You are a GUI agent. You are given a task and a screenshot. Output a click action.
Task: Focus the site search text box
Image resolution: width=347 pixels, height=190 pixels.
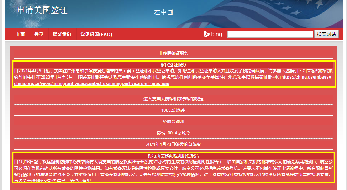[270, 34]
